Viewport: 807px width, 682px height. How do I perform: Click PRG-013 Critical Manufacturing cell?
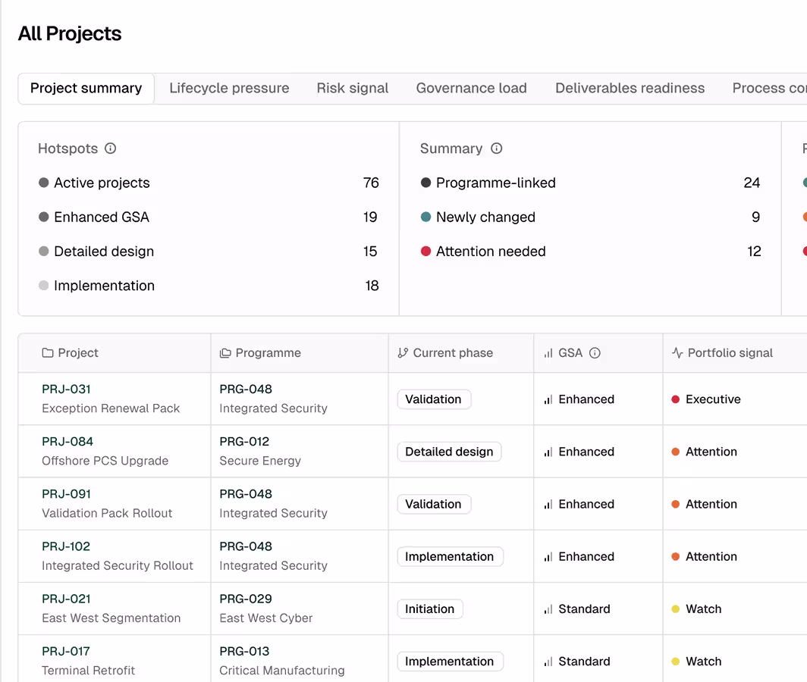300,659
